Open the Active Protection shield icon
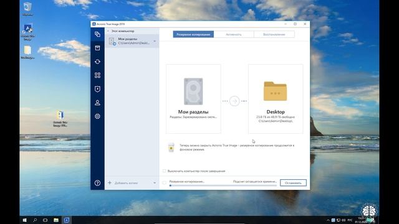Image resolution: width=399 pixels, height=224 pixels. click(x=97, y=89)
